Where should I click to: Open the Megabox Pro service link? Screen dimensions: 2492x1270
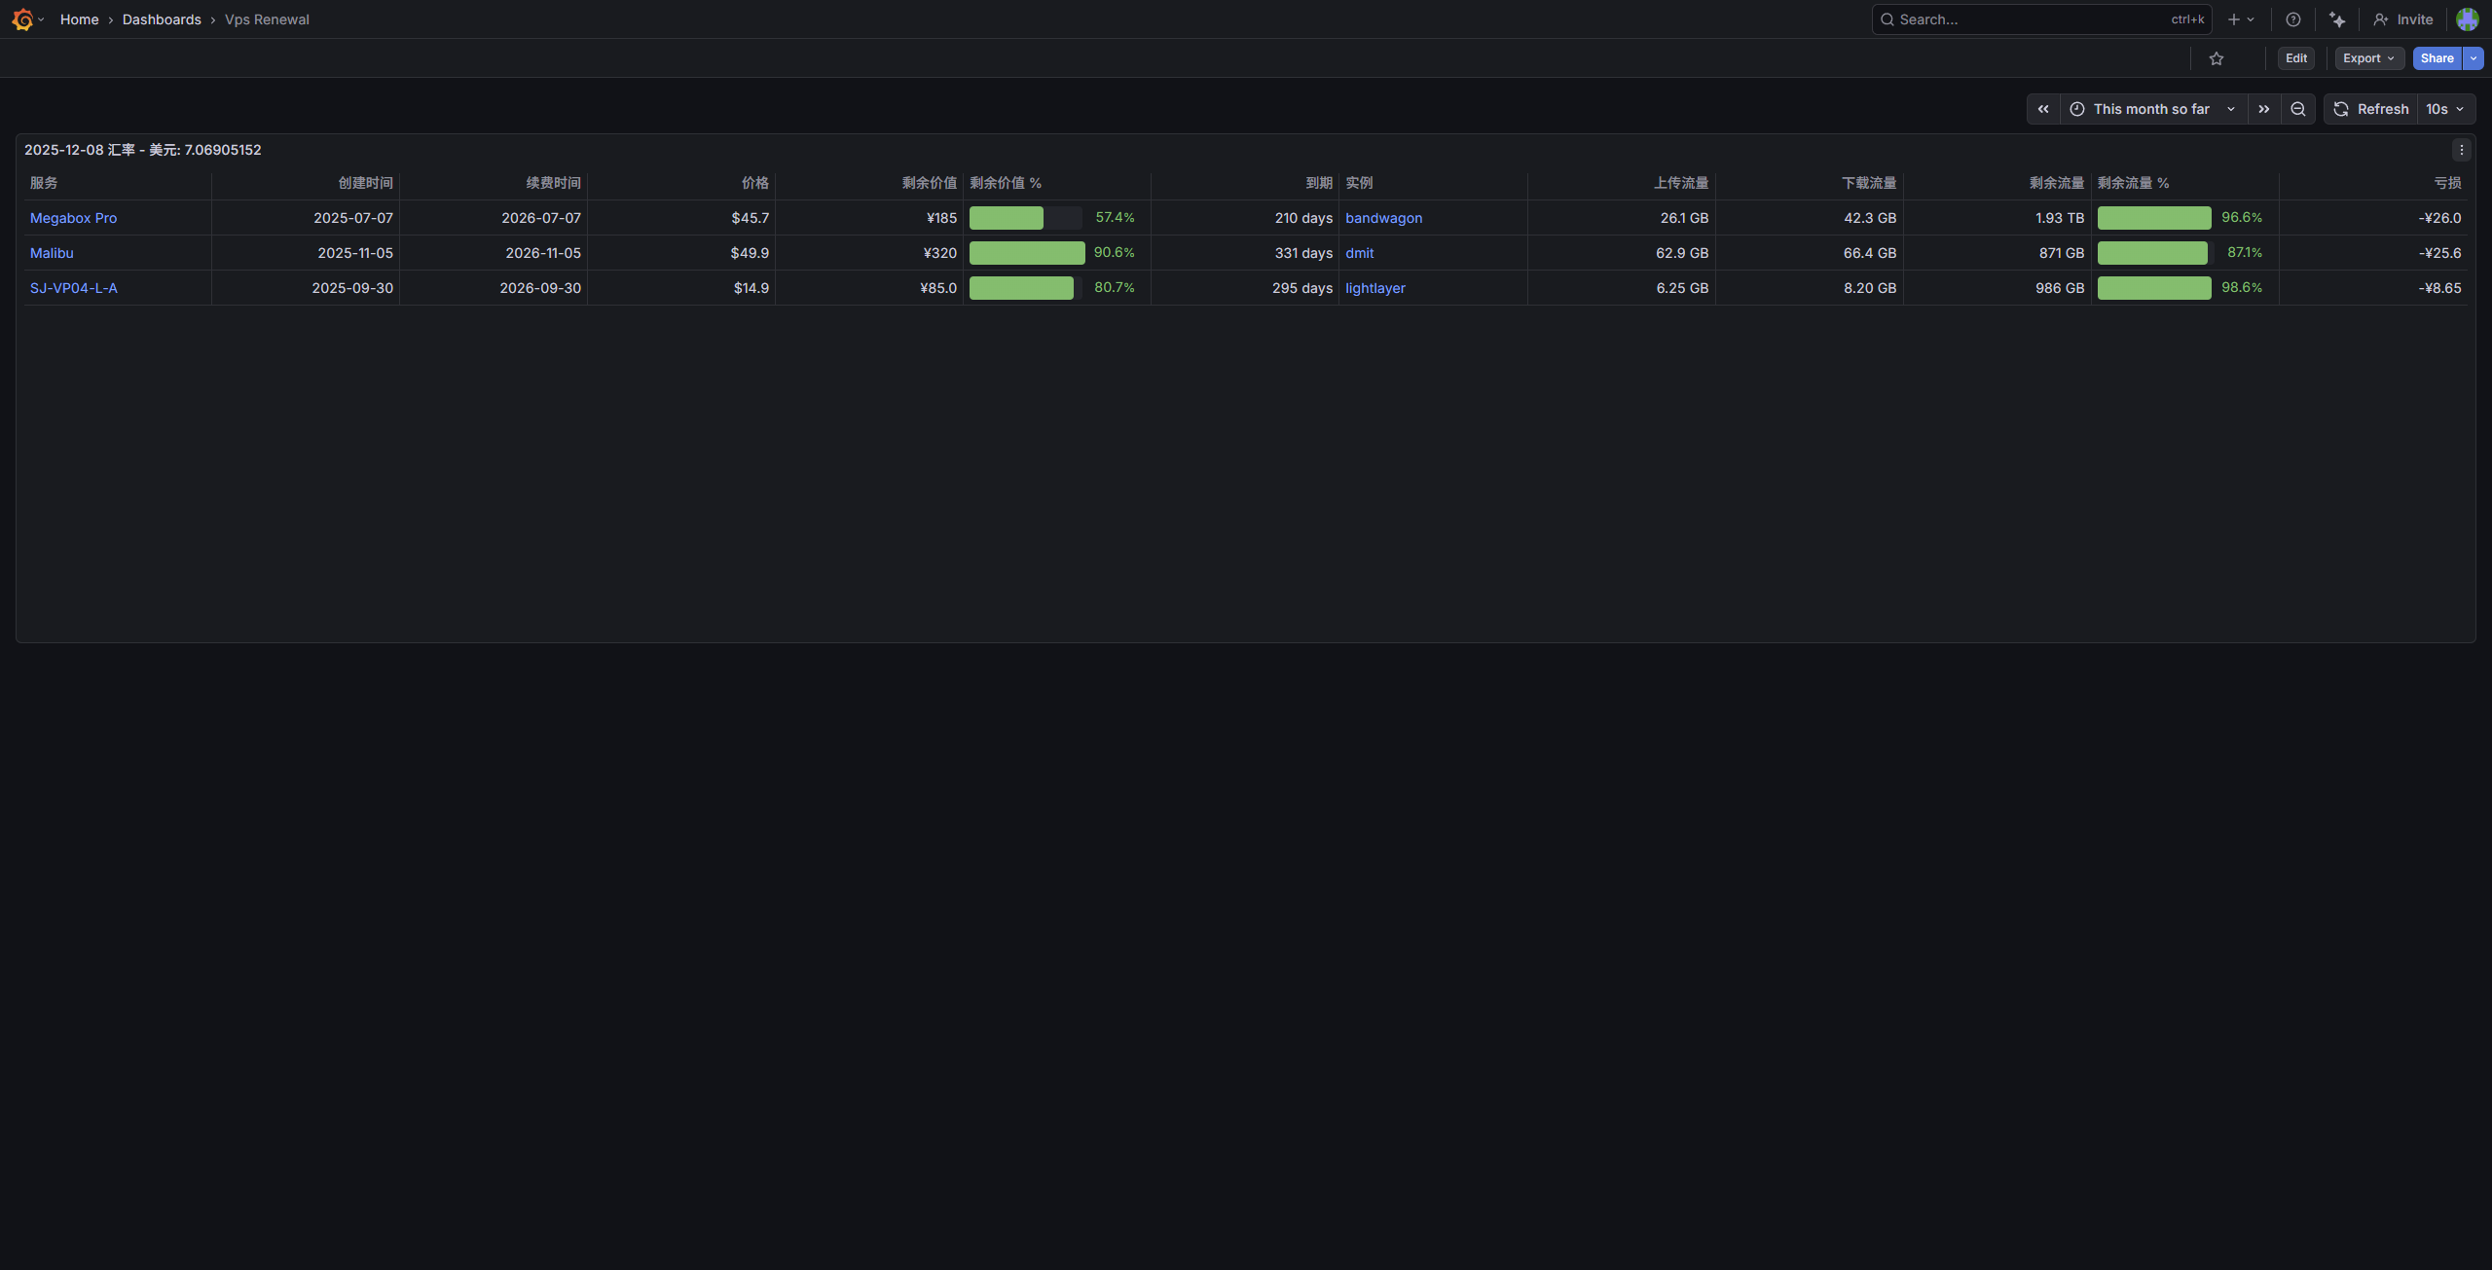point(73,218)
